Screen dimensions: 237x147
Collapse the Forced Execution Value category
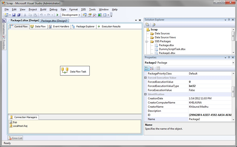coord(145,78)
